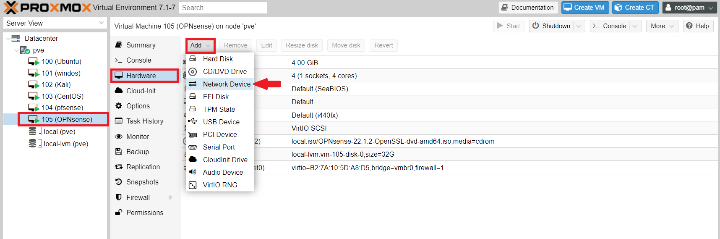720x239 pixels.
Task: Open the Console dropdown arrow
Action: [x=635, y=26]
